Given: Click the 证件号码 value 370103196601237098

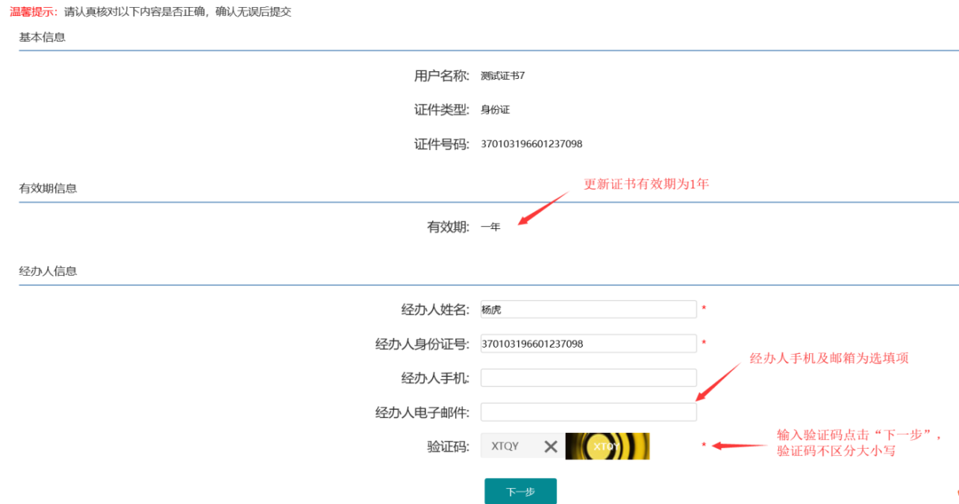Looking at the screenshot, I should pyautogui.click(x=531, y=144).
